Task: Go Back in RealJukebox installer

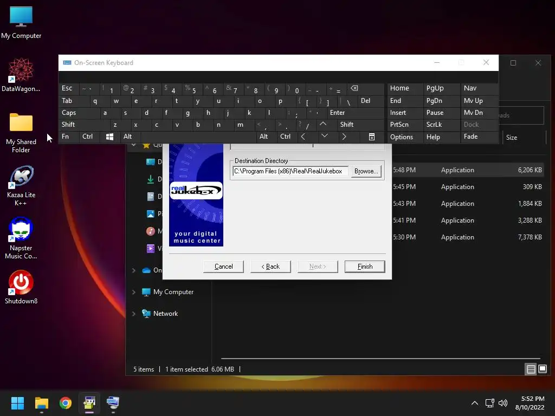Action: coord(270,266)
